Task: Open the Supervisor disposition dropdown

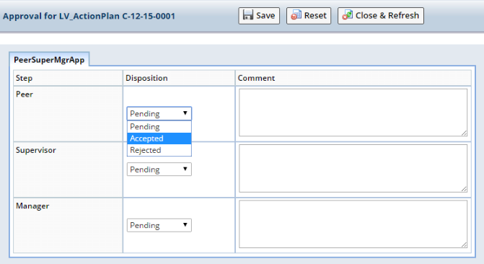Action: coord(159,170)
